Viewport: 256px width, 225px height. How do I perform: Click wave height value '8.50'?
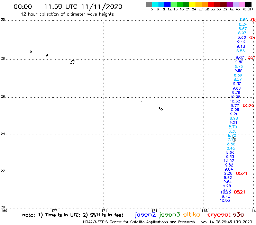[231, 144]
